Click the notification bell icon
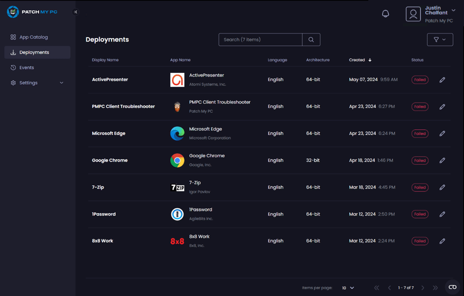The height and width of the screenshot is (296, 464). click(x=385, y=14)
